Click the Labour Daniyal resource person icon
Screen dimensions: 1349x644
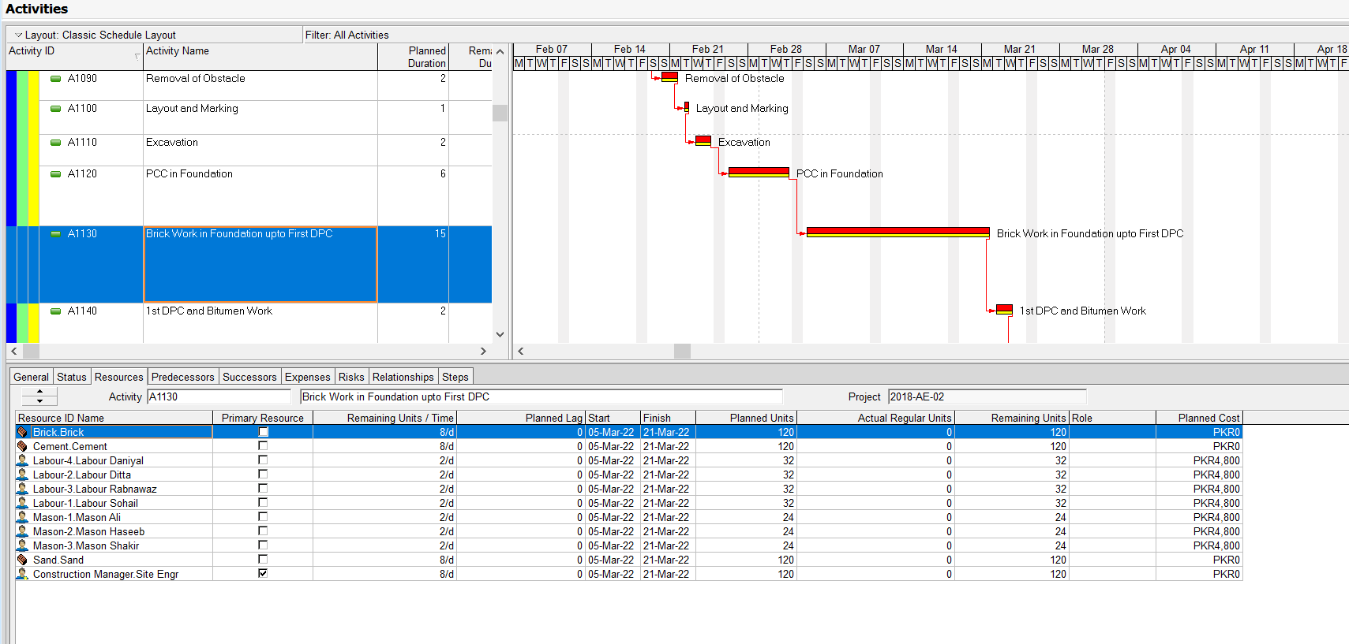(22, 460)
